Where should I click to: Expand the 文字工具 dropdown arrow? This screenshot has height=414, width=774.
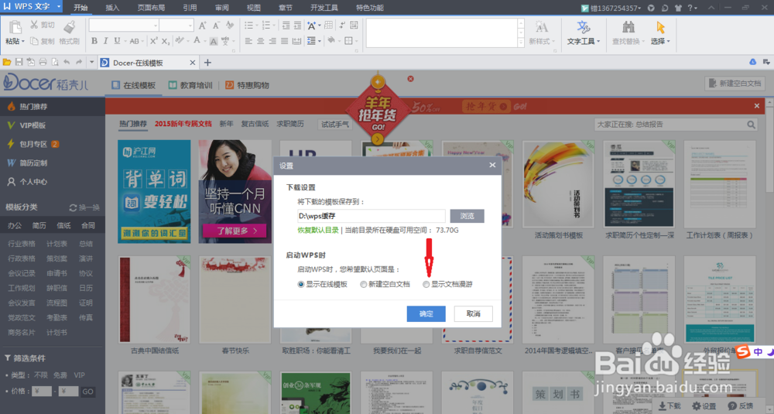coord(598,42)
